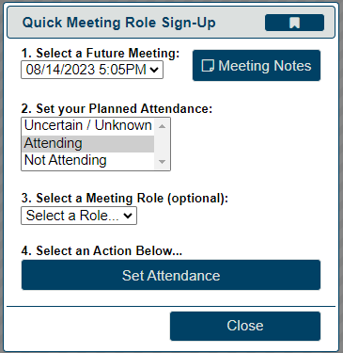Screen dimensions: 343x353
Task: Click the Set your Planned Attendance label
Action: click(x=117, y=109)
